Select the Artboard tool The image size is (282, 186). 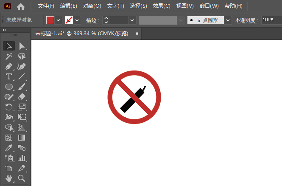pos(9,168)
